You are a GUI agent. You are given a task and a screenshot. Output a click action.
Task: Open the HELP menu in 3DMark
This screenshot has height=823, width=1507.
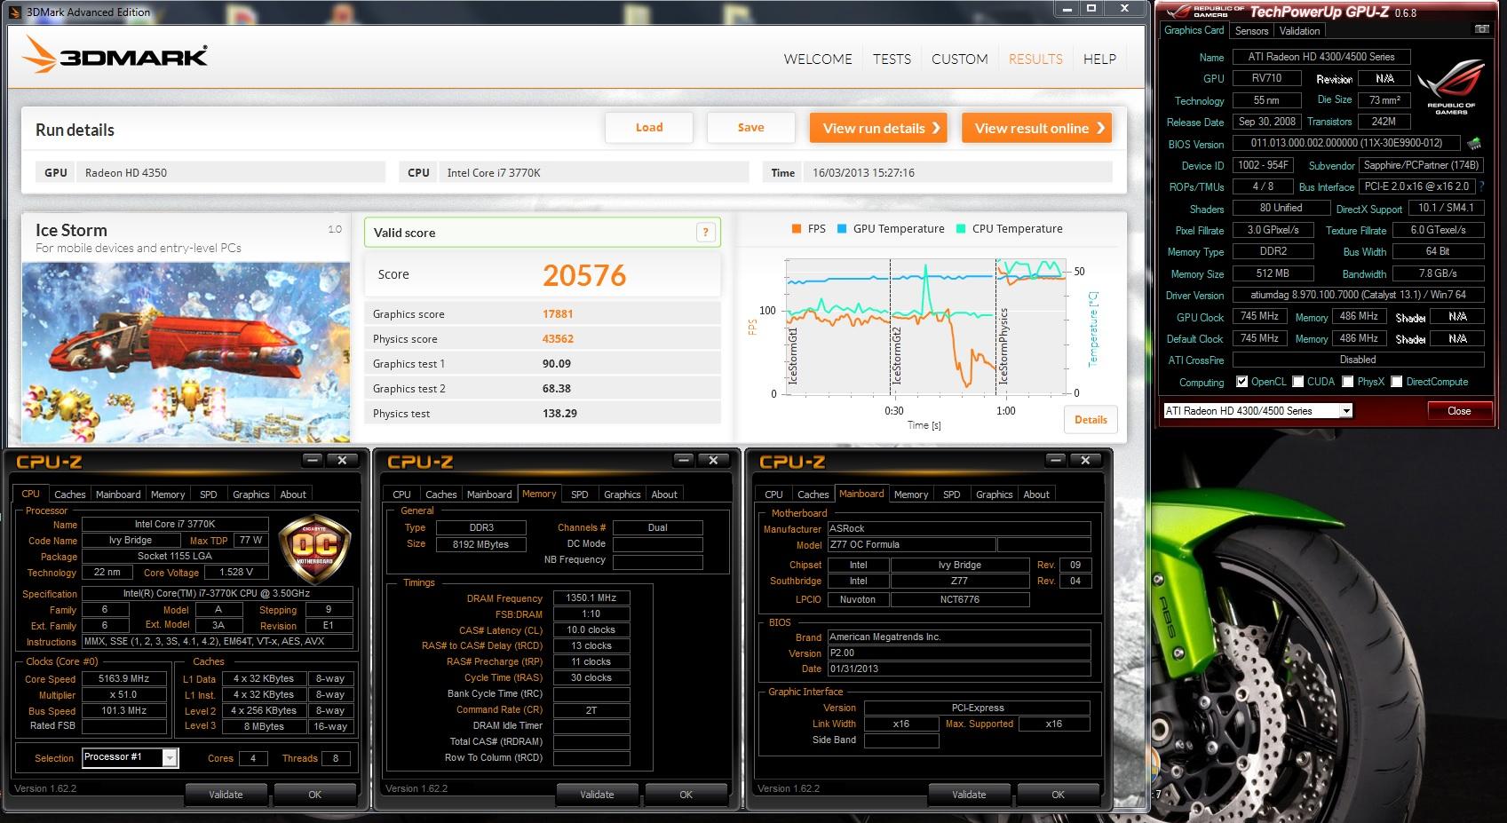(x=1099, y=59)
